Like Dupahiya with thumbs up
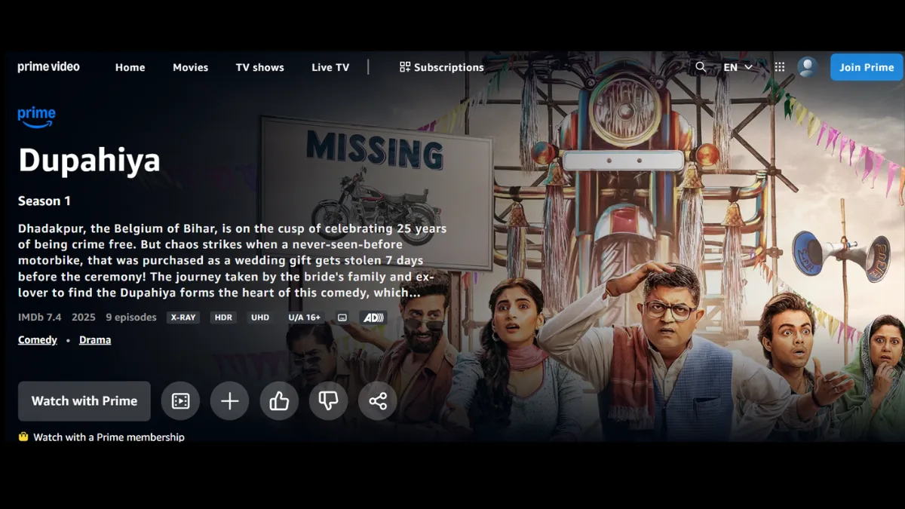This screenshot has width=905, height=509. (279, 401)
